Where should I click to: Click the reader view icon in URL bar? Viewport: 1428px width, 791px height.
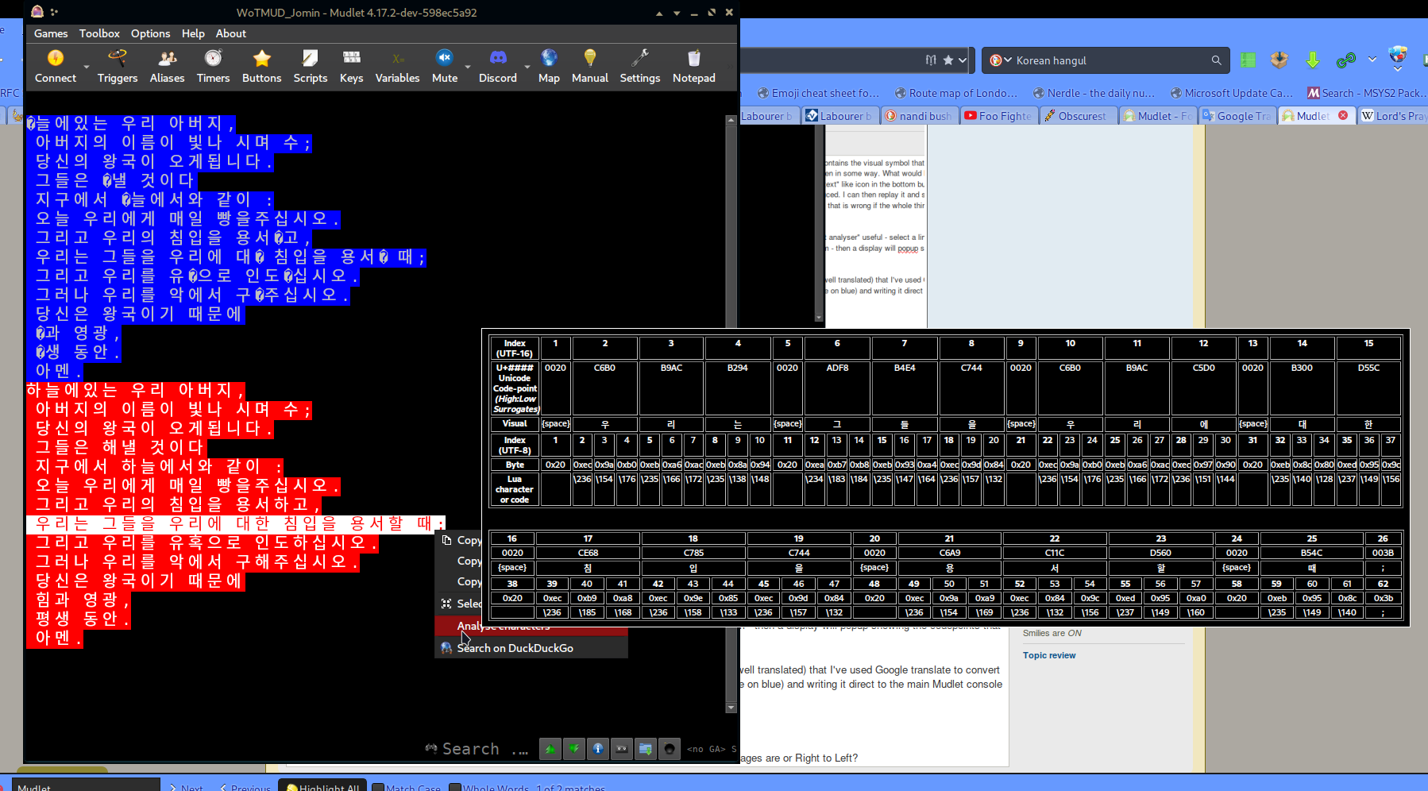pyautogui.click(x=931, y=60)
